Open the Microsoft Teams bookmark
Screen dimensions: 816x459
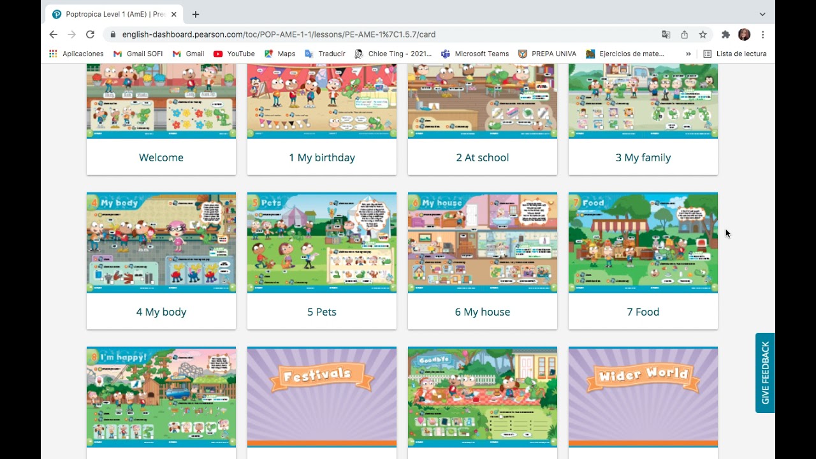[x=475, y=54]
